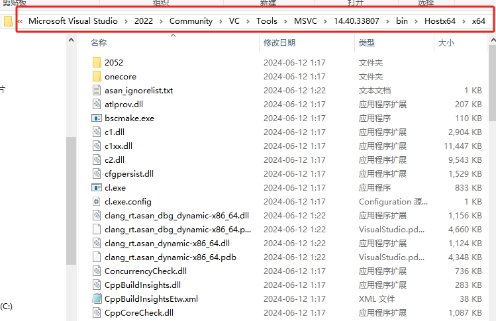Click the file list scrollbar thumb
The width and height of the screenshot is (496, 321).
point(493,83)
